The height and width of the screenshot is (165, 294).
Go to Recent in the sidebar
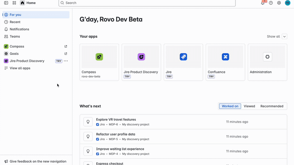(x=15, y=22)
